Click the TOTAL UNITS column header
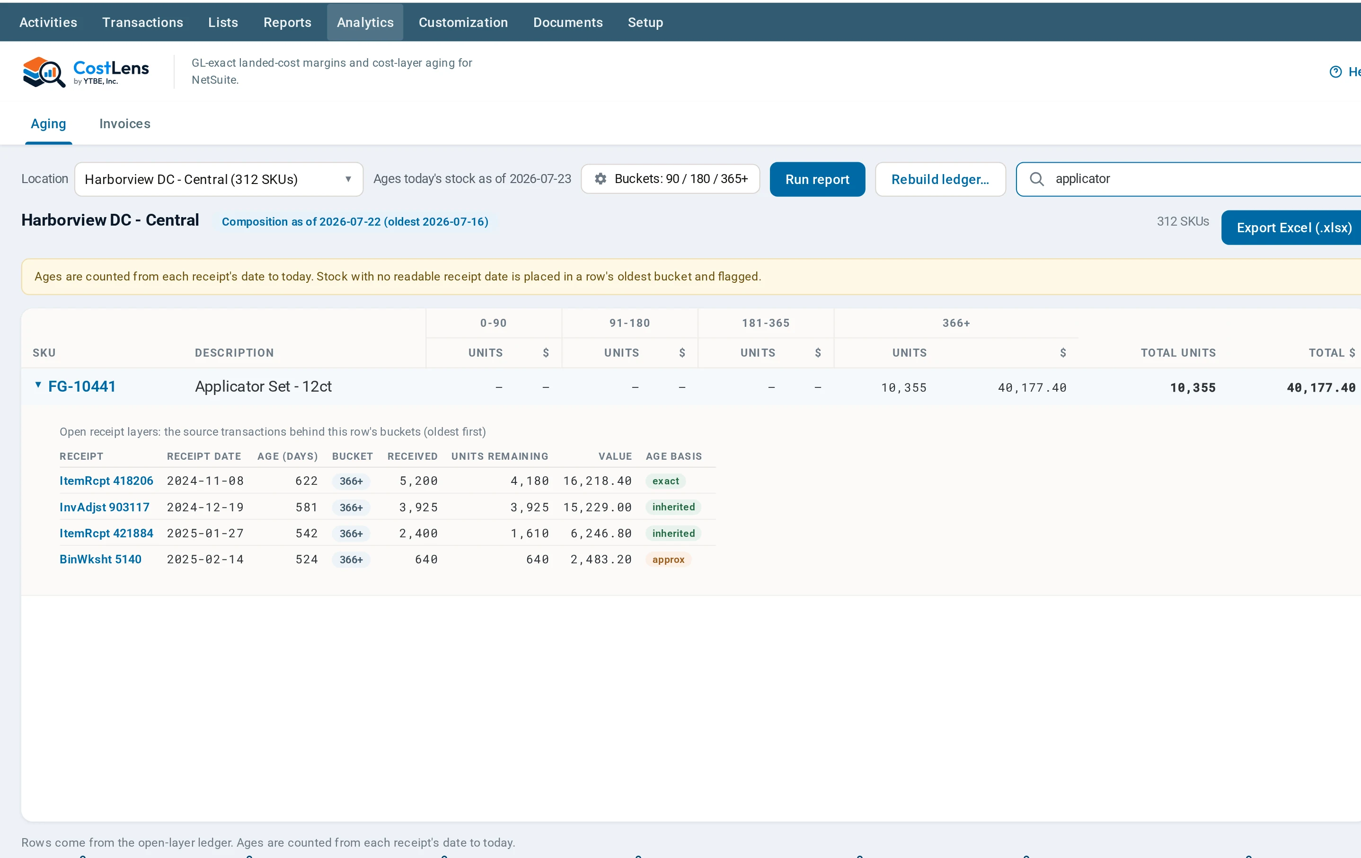The width and height of the screenshot is (1361, 858). 1178,353
